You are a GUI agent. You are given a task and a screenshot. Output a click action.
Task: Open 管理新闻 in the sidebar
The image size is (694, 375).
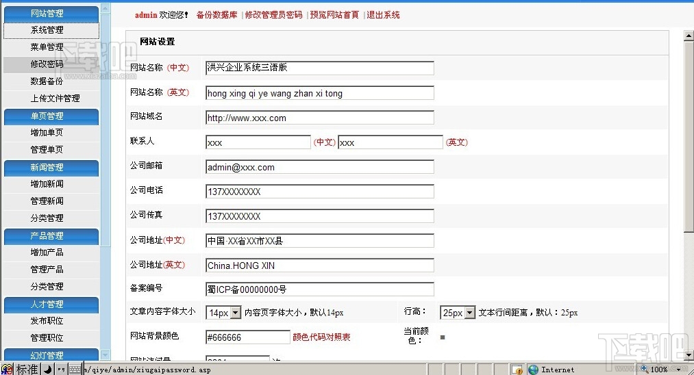51,201
